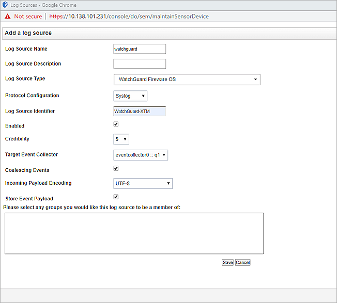Screen dimensions: 337x303
Task: Open the Target Event Collector dropdown
Action: [141, 155]
